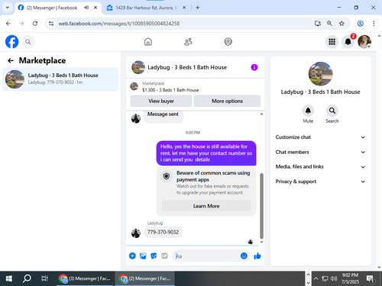Click the browser address bar URL

pos(119,24)
